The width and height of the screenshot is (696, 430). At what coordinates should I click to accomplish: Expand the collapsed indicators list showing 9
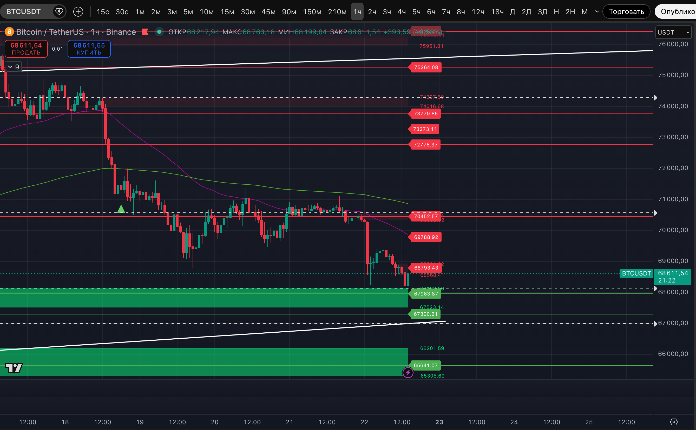pyautogui.click(x=13, y=67)
